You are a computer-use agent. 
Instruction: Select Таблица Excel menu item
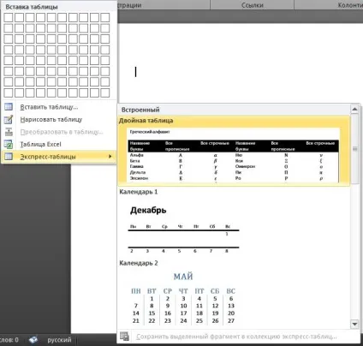40,144
